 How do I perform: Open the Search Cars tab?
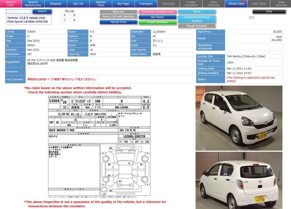pyautogui.click(x=11, y=3)
